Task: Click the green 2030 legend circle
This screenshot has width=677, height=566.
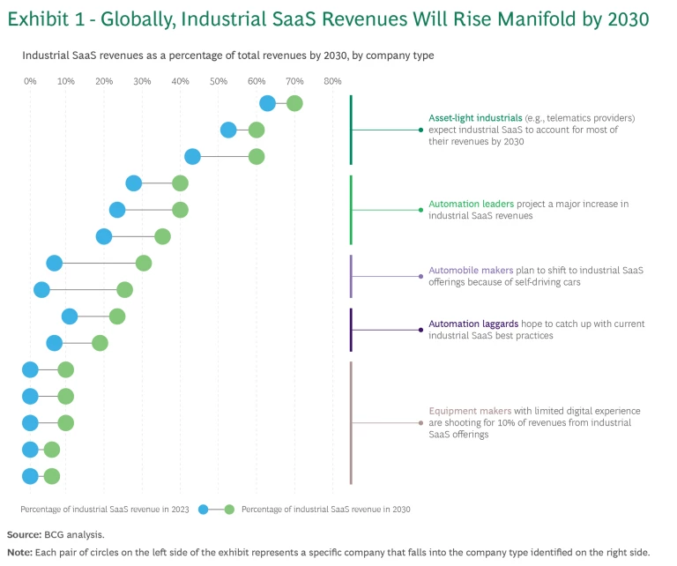Action: click(x=229, y=509)
